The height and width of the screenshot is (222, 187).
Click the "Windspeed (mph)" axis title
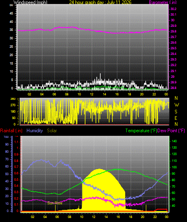click(30, 2)
